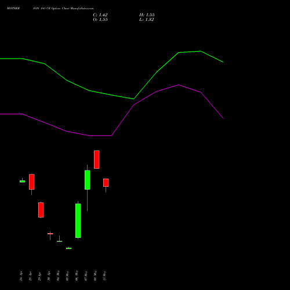Select the 29 Apr date label
Screen dimensions: 290x290
pos(39,276)
